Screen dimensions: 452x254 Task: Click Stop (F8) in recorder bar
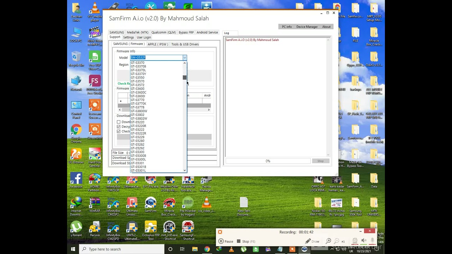point(246,241)
